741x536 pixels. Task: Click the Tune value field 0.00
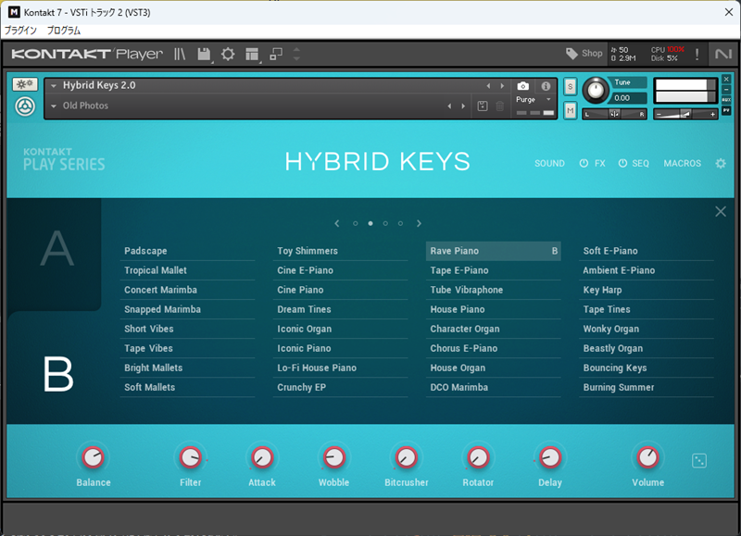click(x=627, y=98)
